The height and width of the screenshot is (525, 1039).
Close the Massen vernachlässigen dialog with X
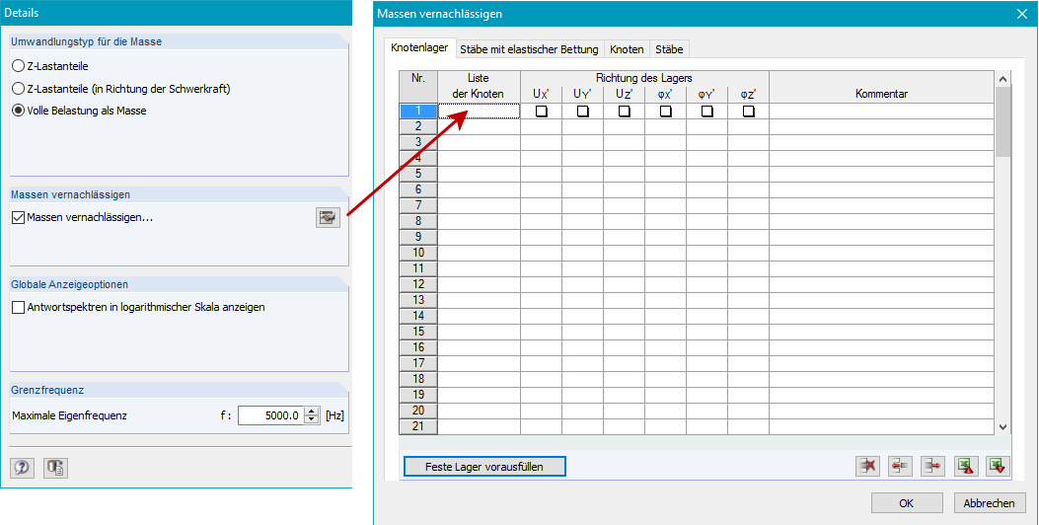point(1023,13)
